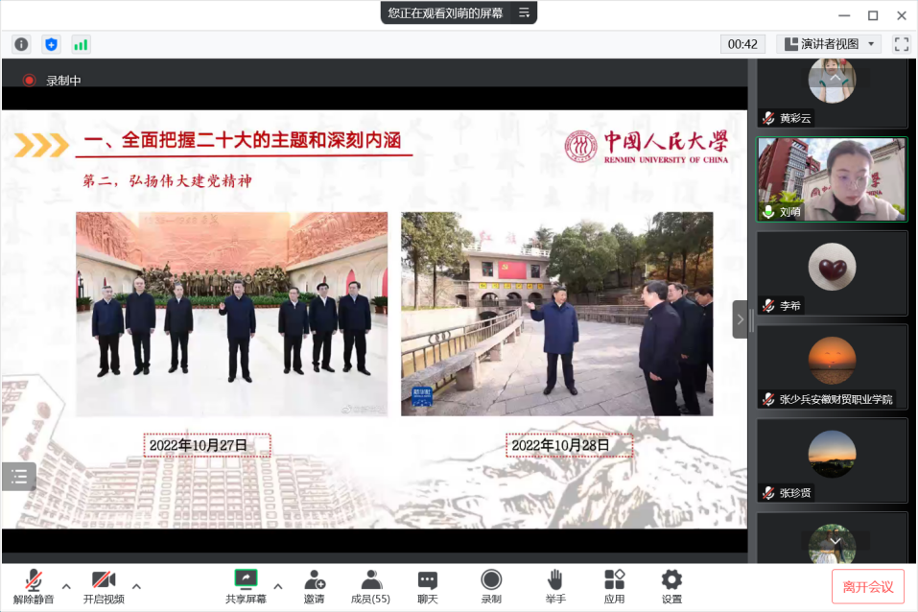
Task: Open 设置 settings gear
Action: [671, 586]
